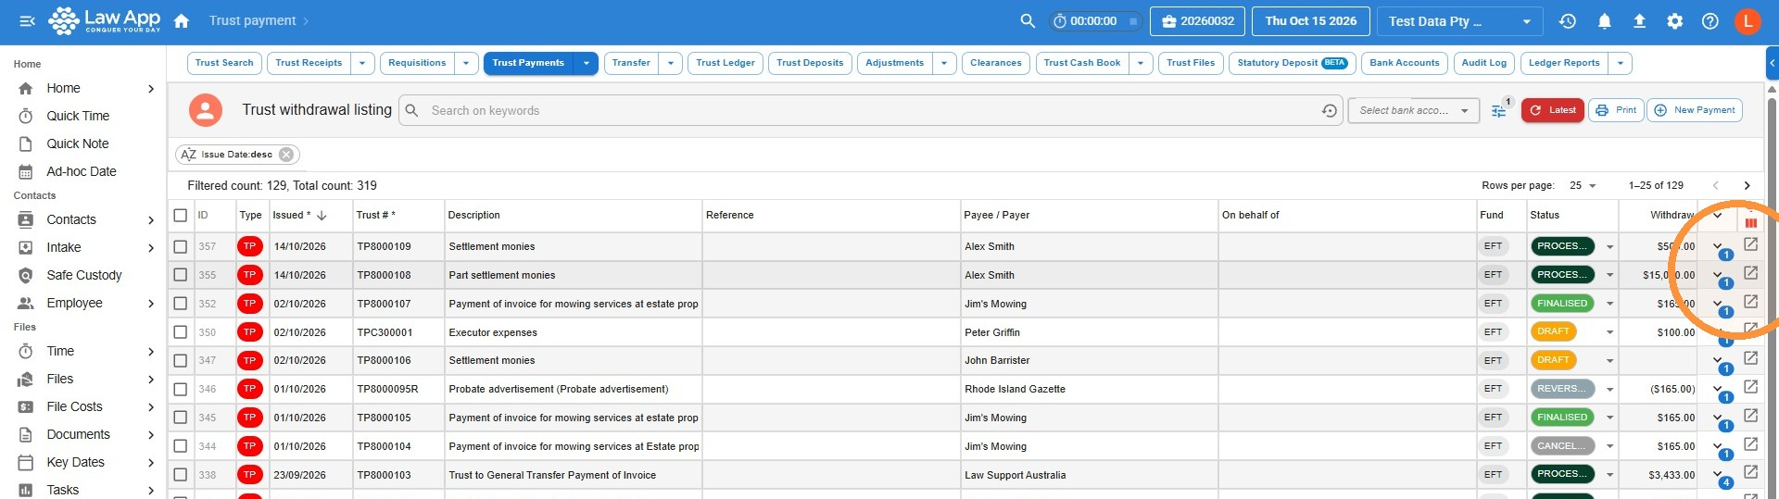Open TP8000109 record in new window
This screenshot has height=499, width=1779.
(x=1750, y=244)
